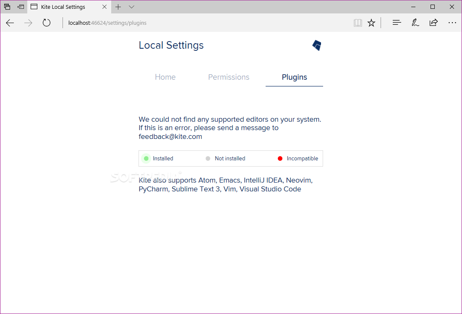This screenshot has width=462, height=314.
Task: Click the gray Not installed legend dot
Action: tap(208, 159)
